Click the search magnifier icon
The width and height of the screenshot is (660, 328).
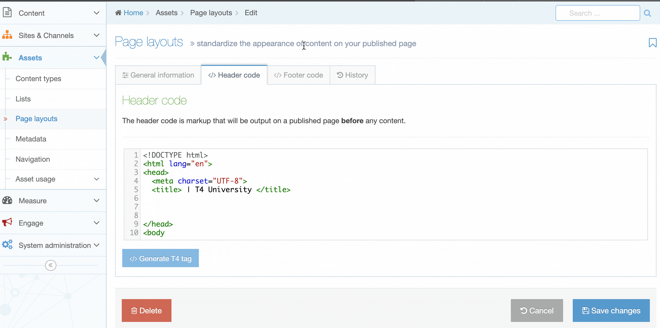tap(648, 13)
